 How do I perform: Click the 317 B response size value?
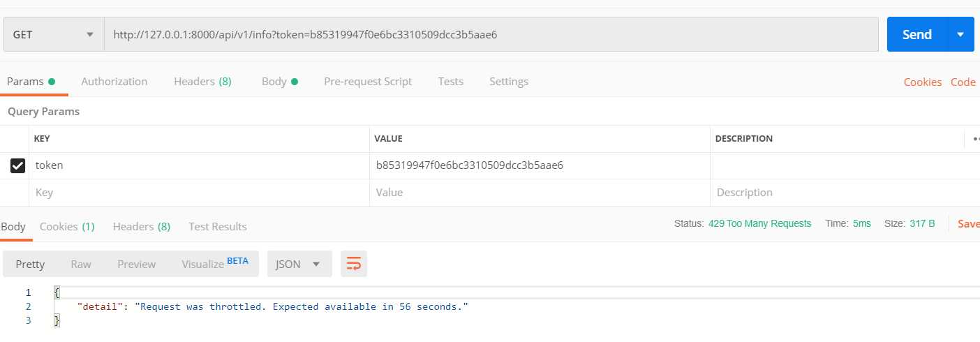coord(922,224)
